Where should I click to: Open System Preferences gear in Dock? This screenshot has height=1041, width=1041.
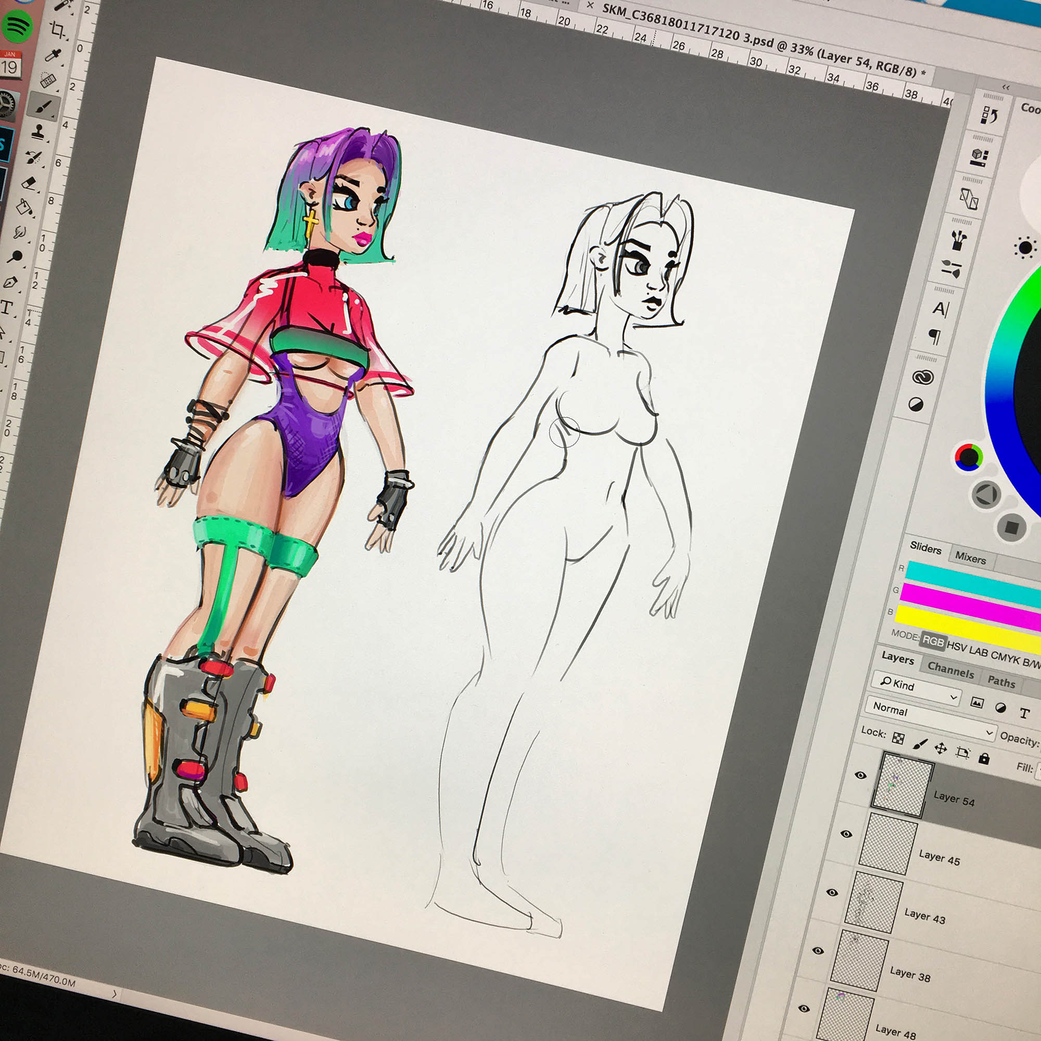(x=6, y=105)
